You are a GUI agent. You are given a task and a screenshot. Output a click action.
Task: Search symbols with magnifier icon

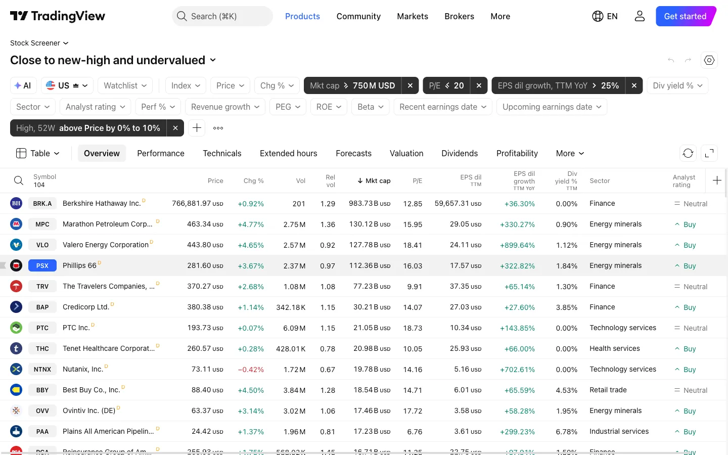click(18, 180)
